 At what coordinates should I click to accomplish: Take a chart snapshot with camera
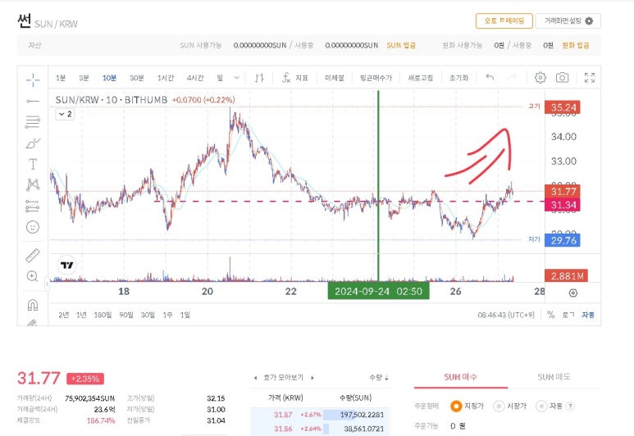(562, 78)
